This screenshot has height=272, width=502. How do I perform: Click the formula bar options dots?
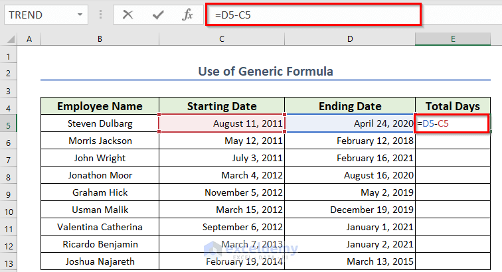click(102, 14)
